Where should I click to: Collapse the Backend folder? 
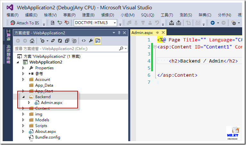(x=23, y=97)
